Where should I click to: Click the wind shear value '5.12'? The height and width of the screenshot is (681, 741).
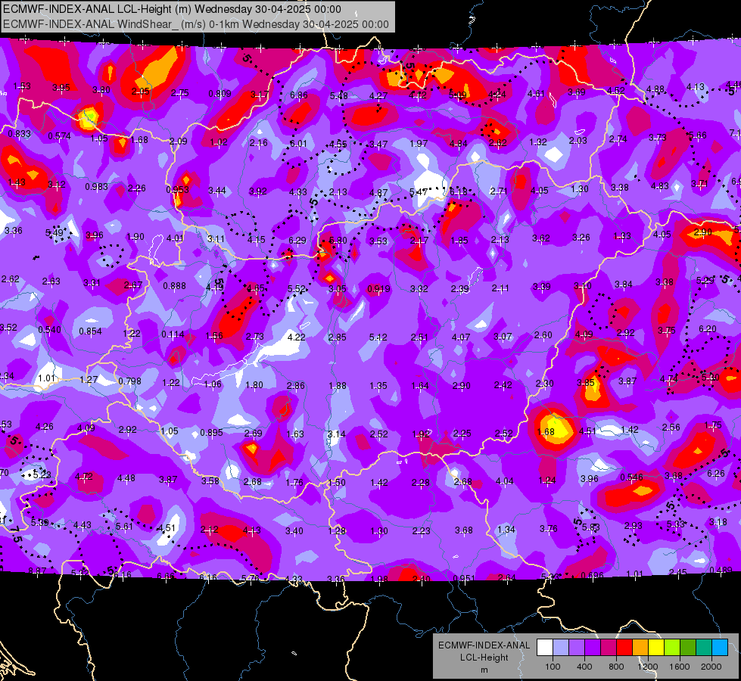point(378,337)
